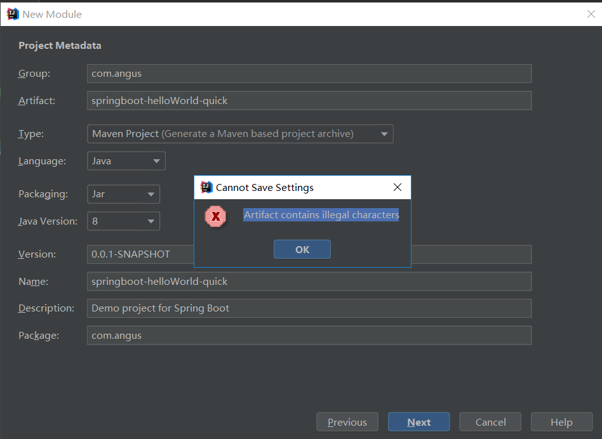Image resolution: width=602 pixels, height=439 pixels.
Task: Close the Cannot Save Settings dialog
Action: [398, 187]
